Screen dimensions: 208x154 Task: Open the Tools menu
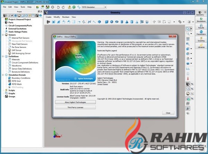[23, 7]
